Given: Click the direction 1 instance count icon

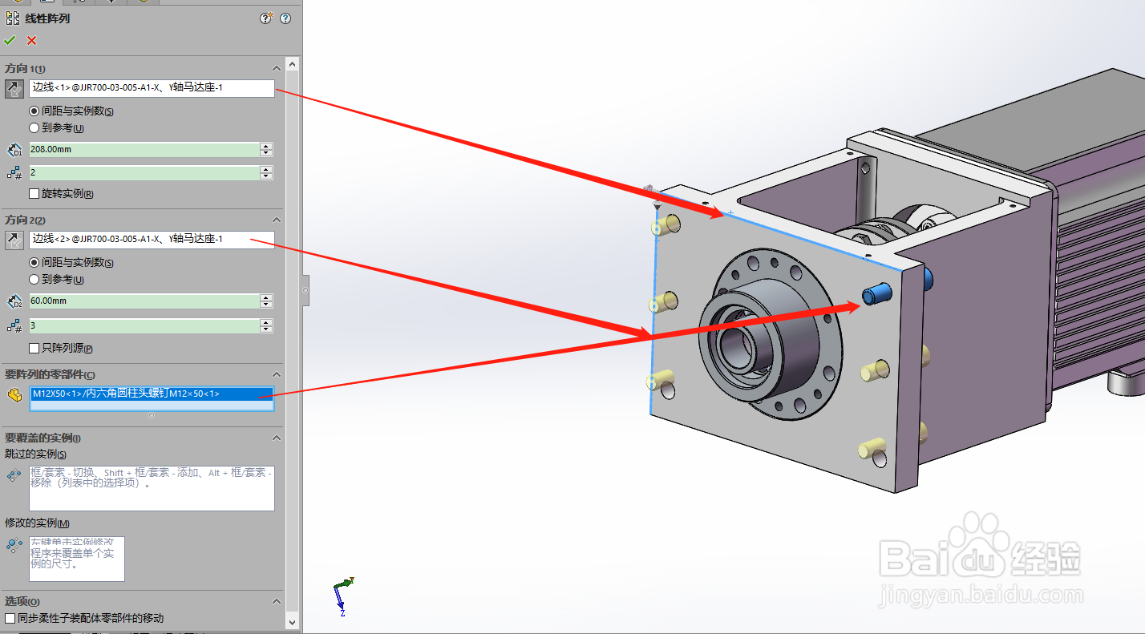Looking at the screenshot, I should click(14, 173).
